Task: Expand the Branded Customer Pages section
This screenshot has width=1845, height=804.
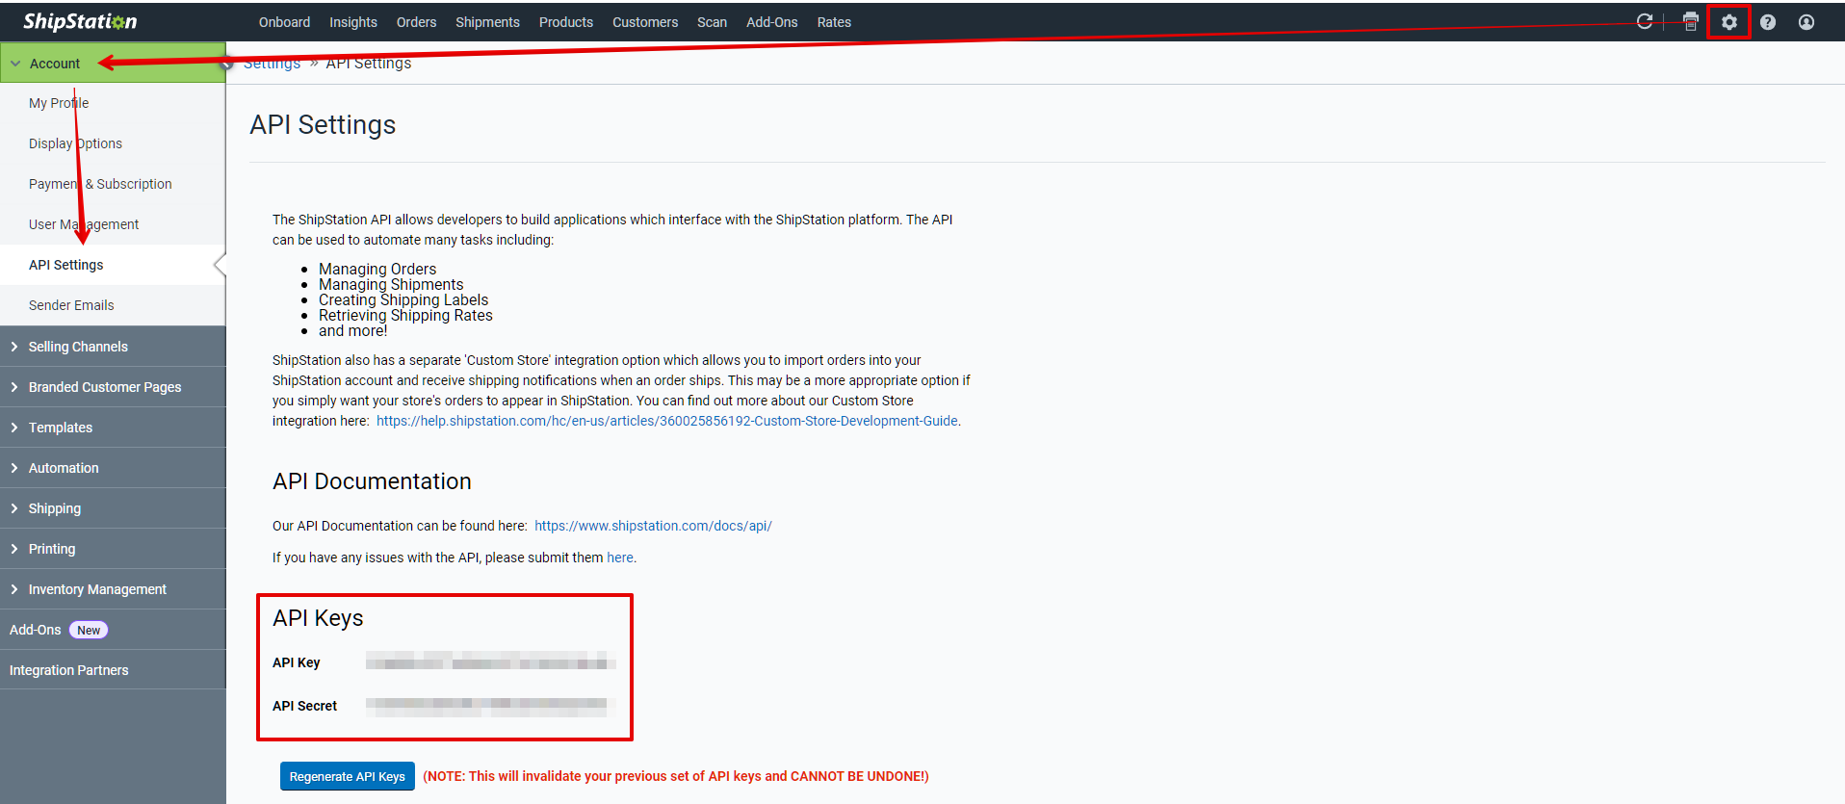Action: 113,387
